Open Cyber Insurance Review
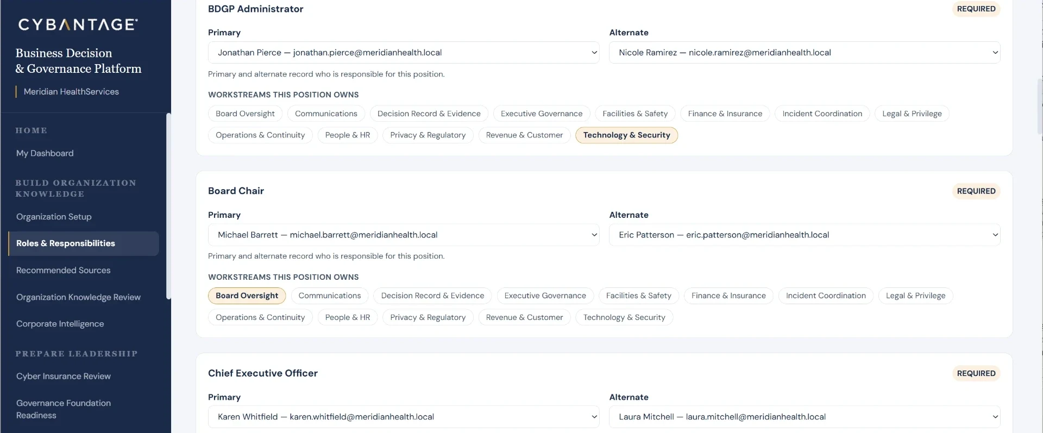This screenshot has width=1043, height=433. 63,376
